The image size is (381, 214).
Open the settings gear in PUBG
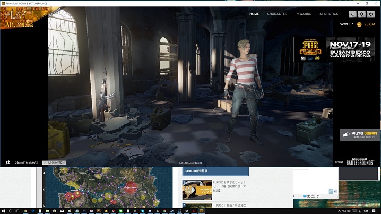tap(361, 14)
